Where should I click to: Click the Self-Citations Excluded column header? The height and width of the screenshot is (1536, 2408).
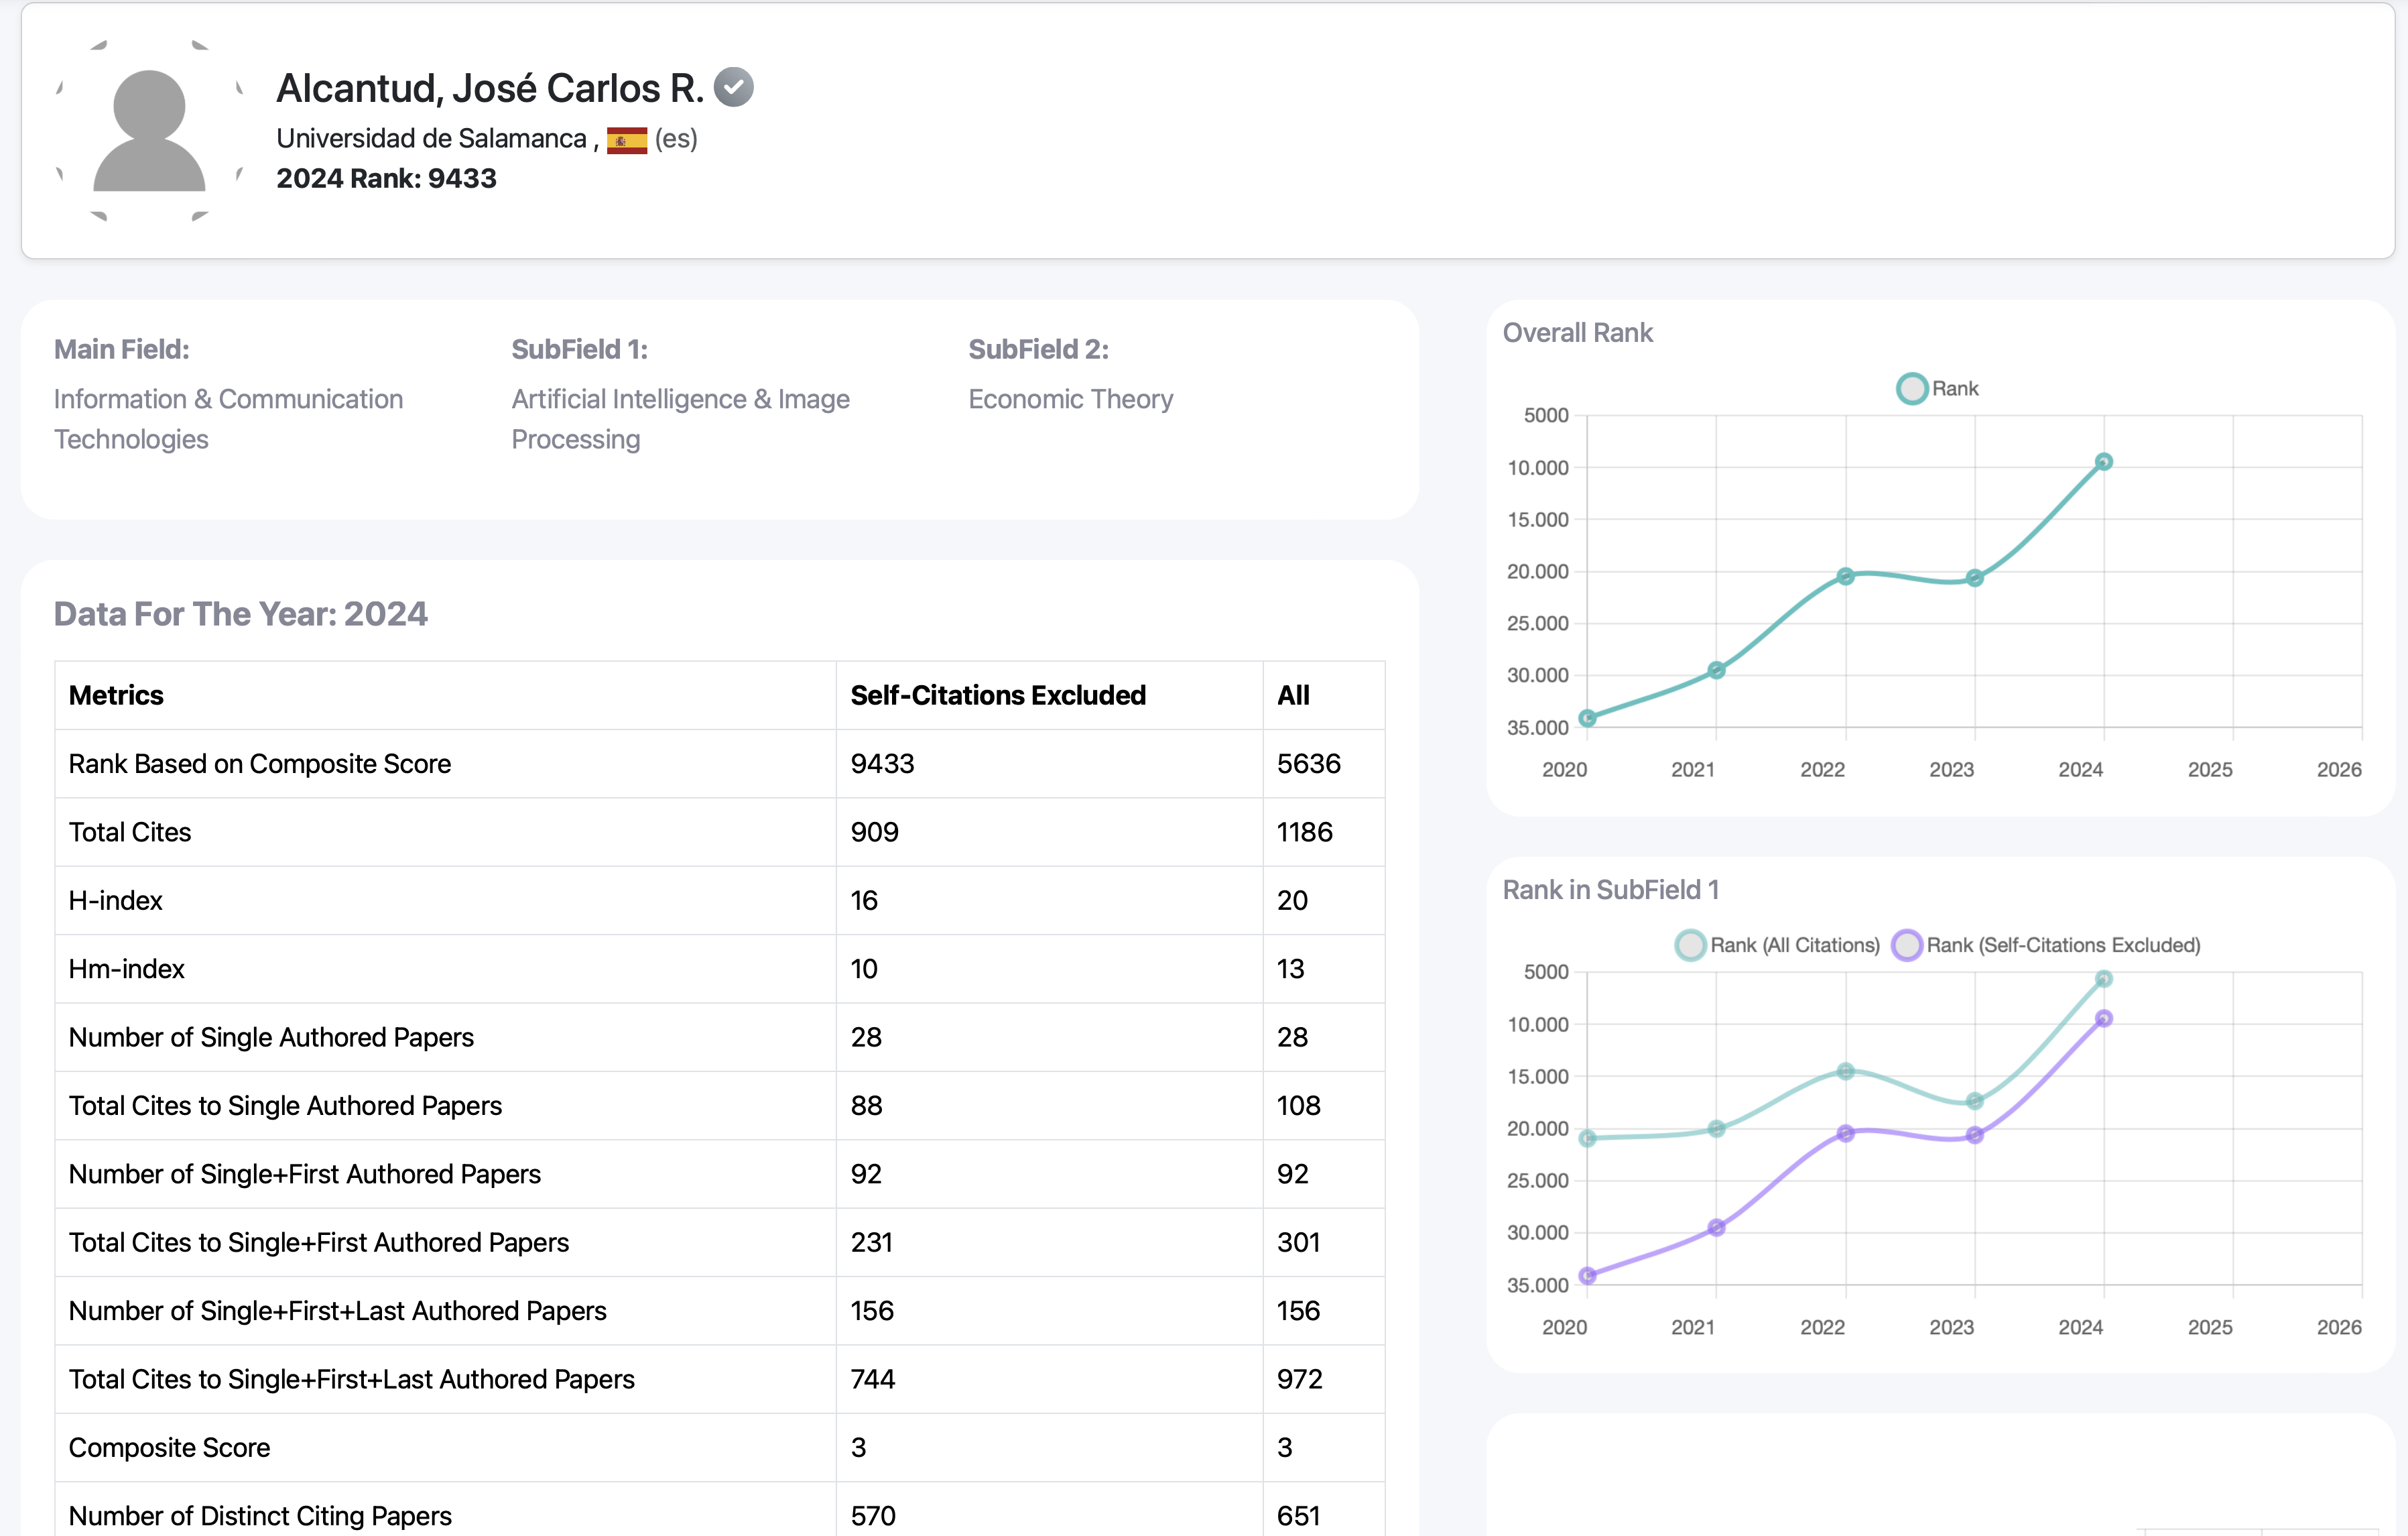997,695
